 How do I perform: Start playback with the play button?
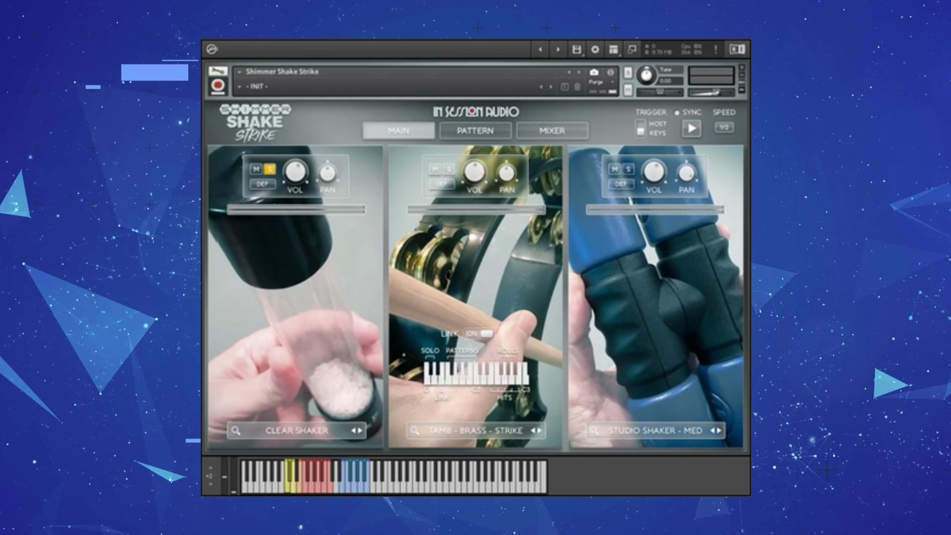coord(692,128)
